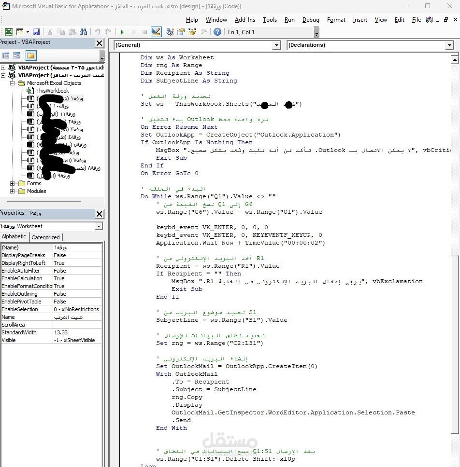Close the Properties panel
This screenshot has width=460, height=467.
tap(100, 214)
